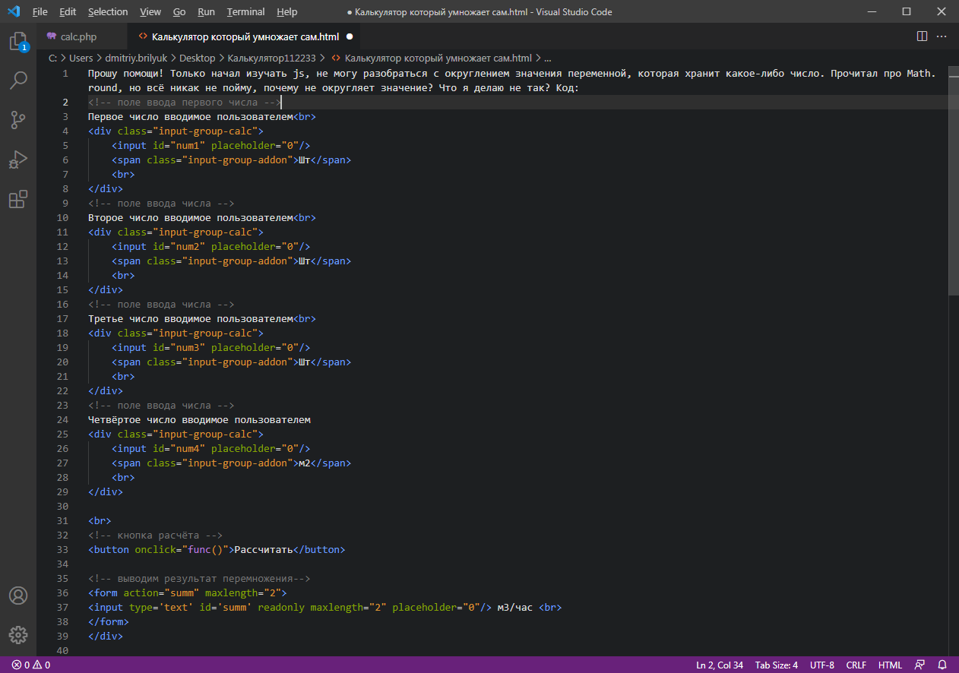
Task: Click the unsaved dot on the active tab
Action: click(x=350, y=36)
